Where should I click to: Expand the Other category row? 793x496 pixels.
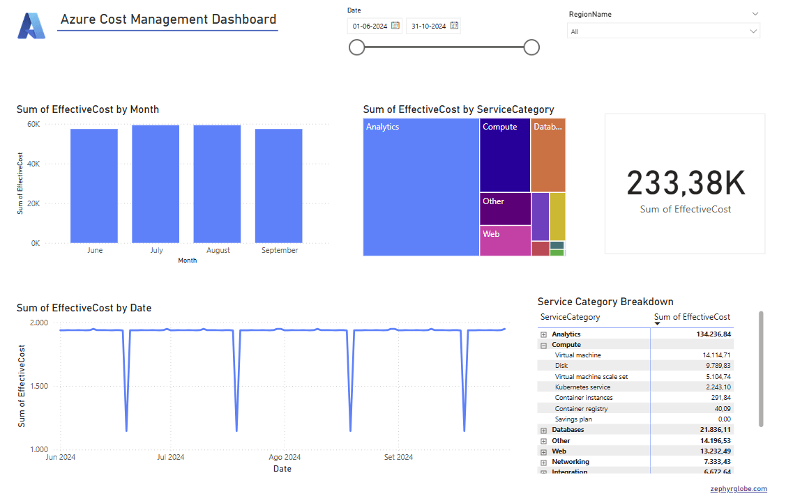pos(543,442)
